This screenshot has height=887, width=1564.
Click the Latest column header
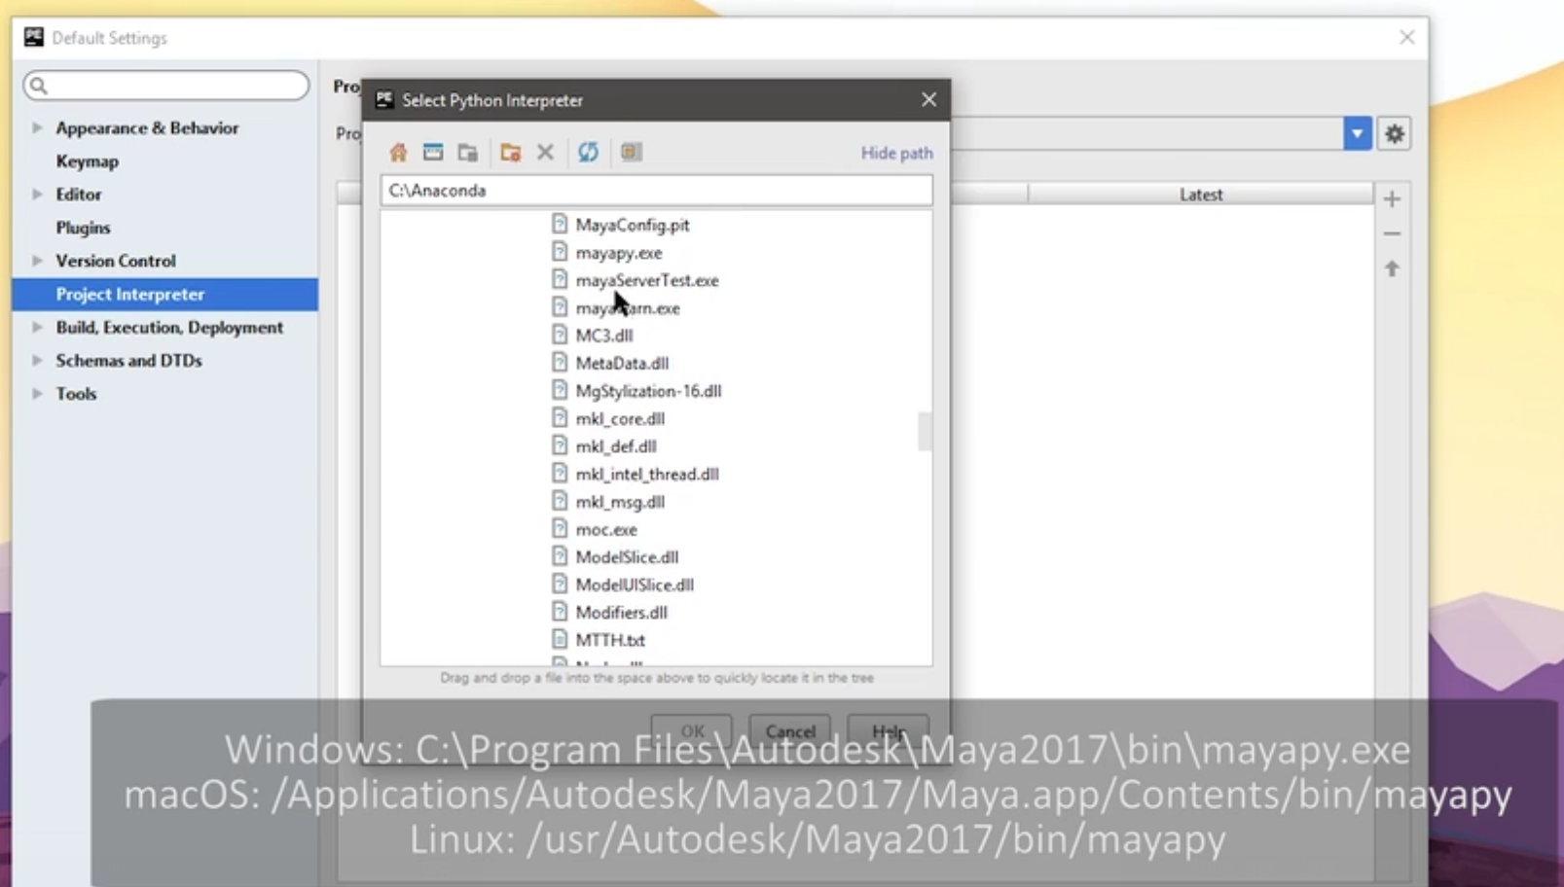pyautogui.click(x=1201, y=195)
